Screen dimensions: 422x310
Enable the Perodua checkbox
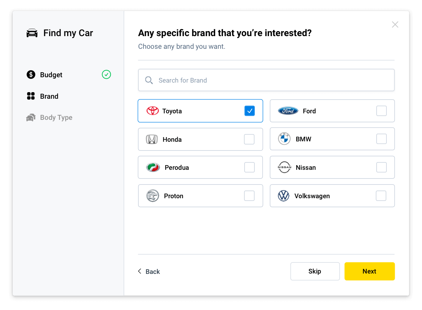(x=249, y=167)
